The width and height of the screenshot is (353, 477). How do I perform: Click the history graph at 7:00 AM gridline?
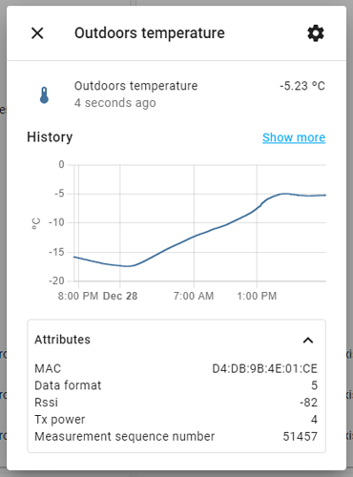point(194,222)
